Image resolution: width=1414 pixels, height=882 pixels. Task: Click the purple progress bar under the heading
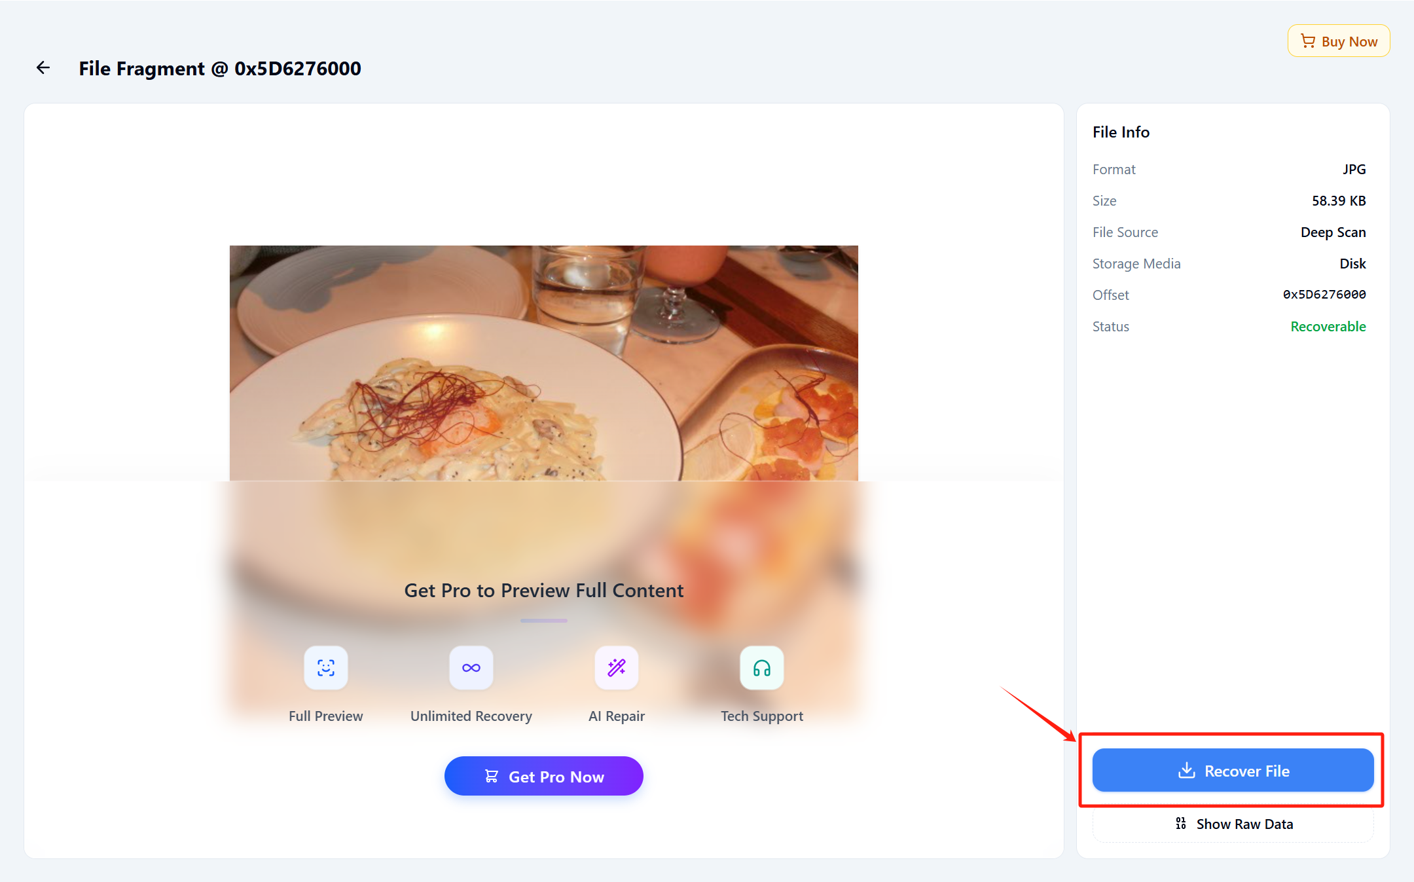coord(543,621)
